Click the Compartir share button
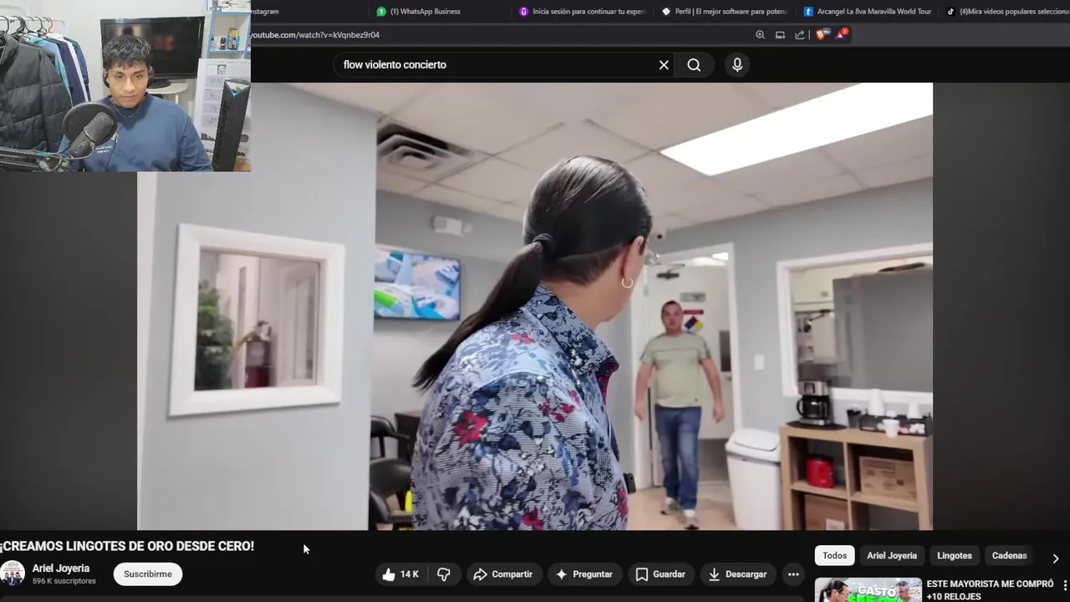 click(x=502, y=574)
